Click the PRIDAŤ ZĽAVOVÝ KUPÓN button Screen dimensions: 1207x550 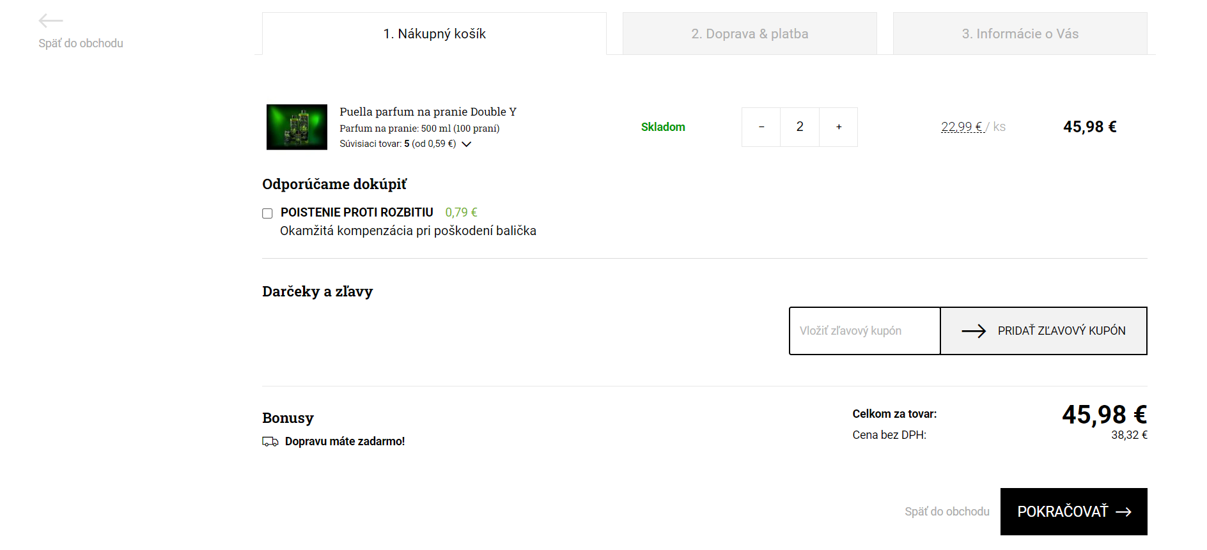click(1044, 331)
